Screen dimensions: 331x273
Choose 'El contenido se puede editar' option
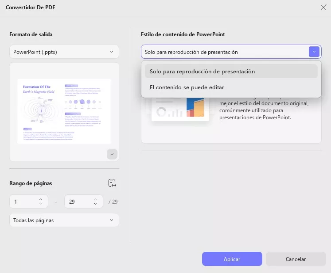[x=231, y=87]
